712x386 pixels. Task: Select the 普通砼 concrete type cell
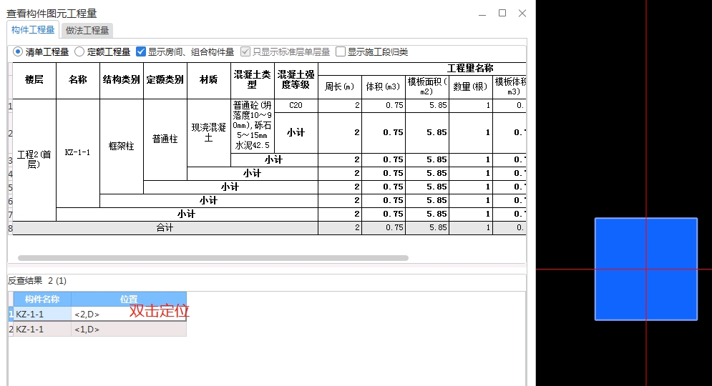point(252,126)
